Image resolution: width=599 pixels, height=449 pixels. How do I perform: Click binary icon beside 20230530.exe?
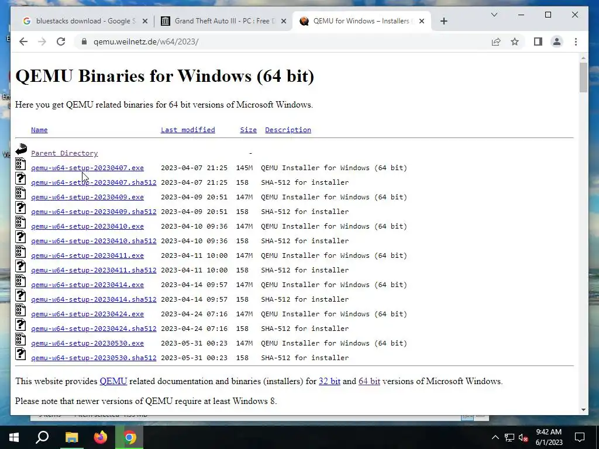coord(20,340)
